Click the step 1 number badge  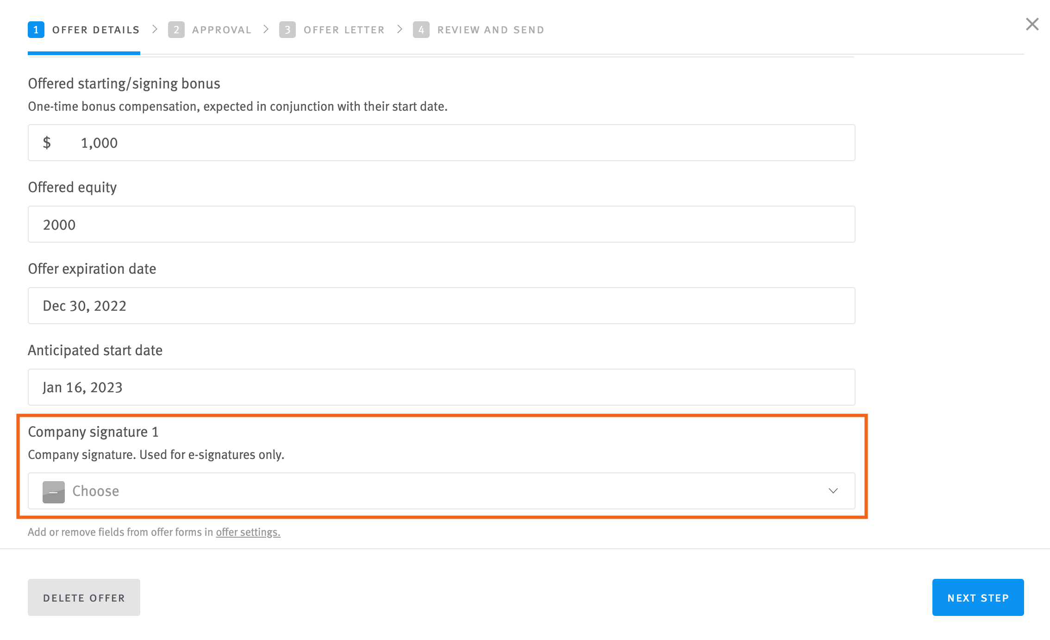pyautogui.click(x=36, y=30)
